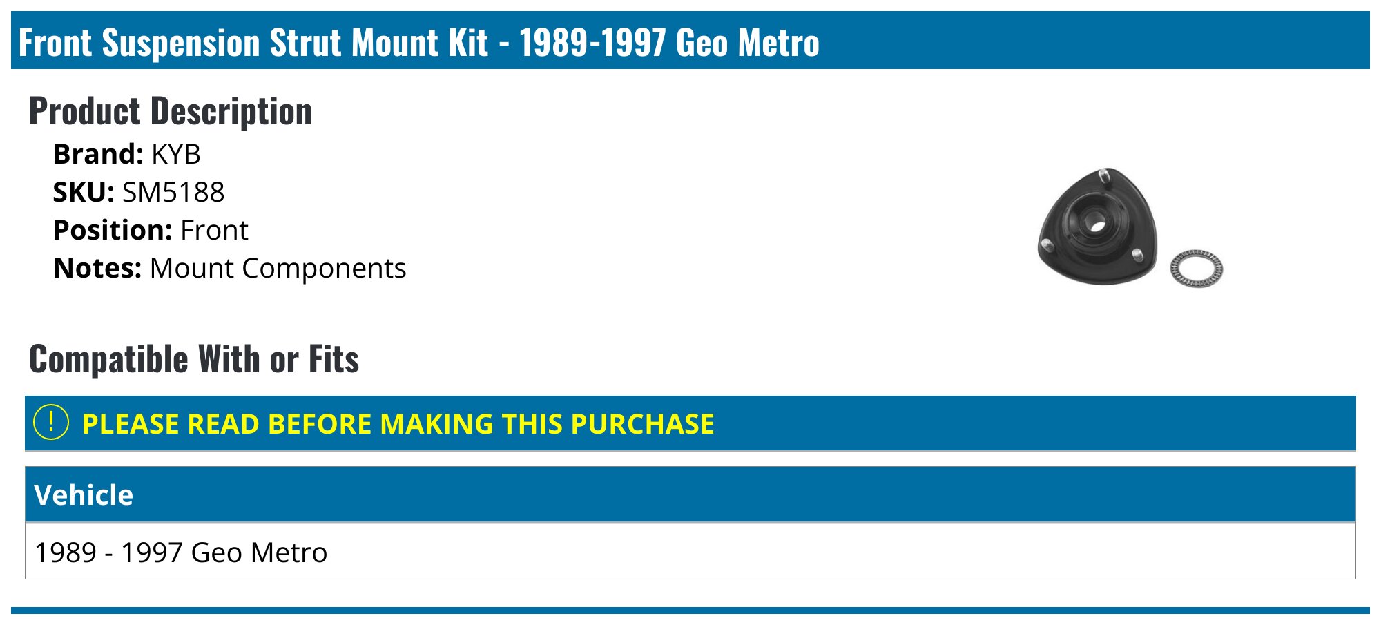
Task: Click the Mount Components note text
Action: click(278, 268)
